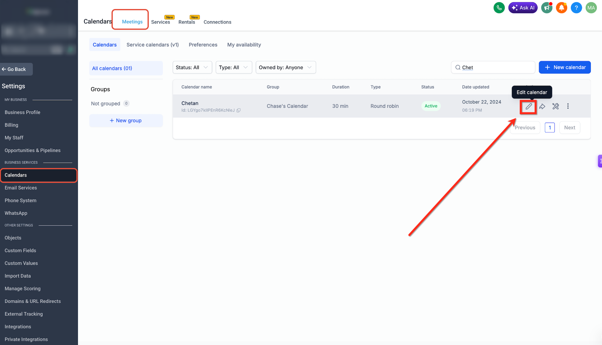
Task: Open the Ask AI assistant
Action: point(523,8)
